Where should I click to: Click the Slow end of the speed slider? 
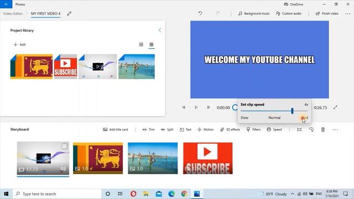[x=244, y=118]
